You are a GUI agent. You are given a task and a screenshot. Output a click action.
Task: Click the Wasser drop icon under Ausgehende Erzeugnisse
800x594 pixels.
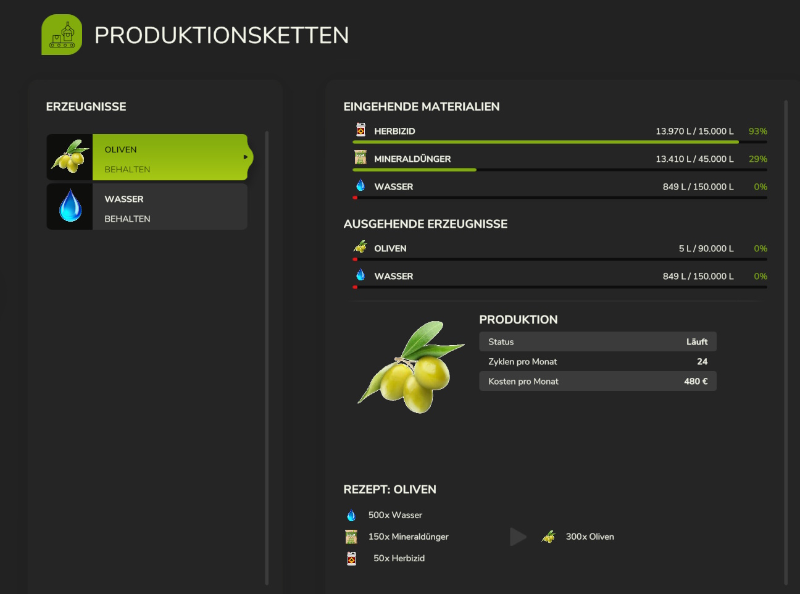point(360,275)
